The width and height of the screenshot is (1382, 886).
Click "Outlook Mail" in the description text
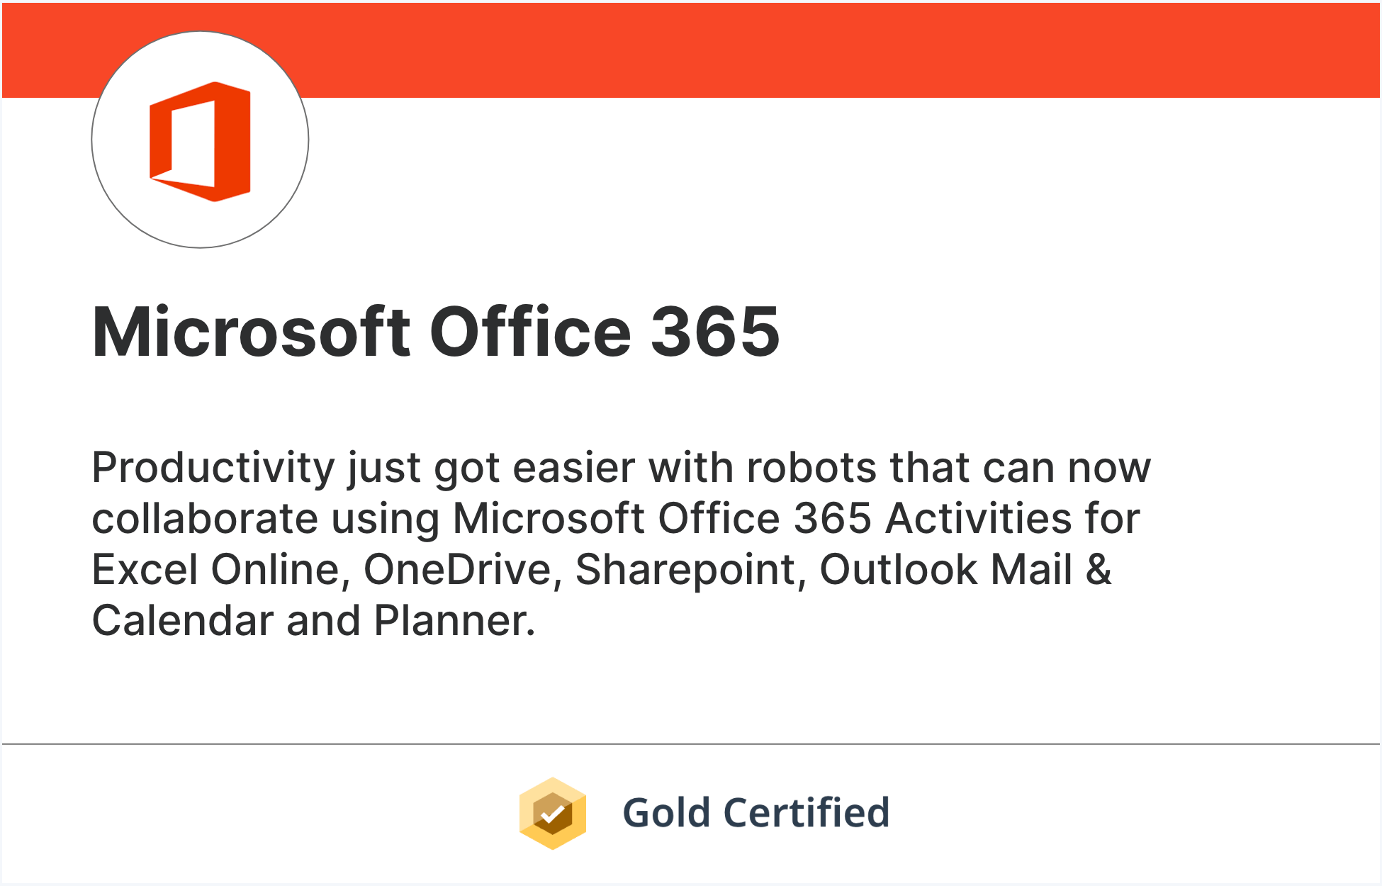click(945, 570)
